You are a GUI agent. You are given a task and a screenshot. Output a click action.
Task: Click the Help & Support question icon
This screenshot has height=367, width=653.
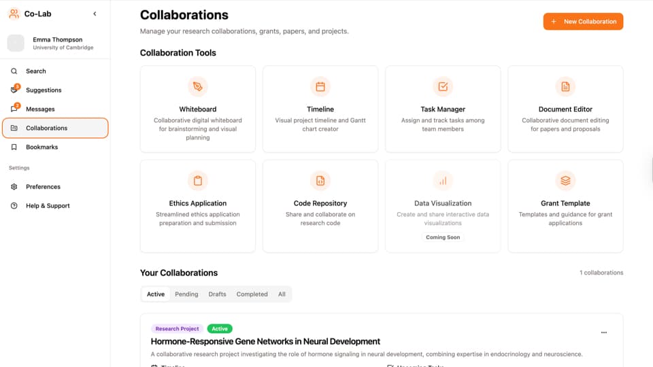coord(14,206)
